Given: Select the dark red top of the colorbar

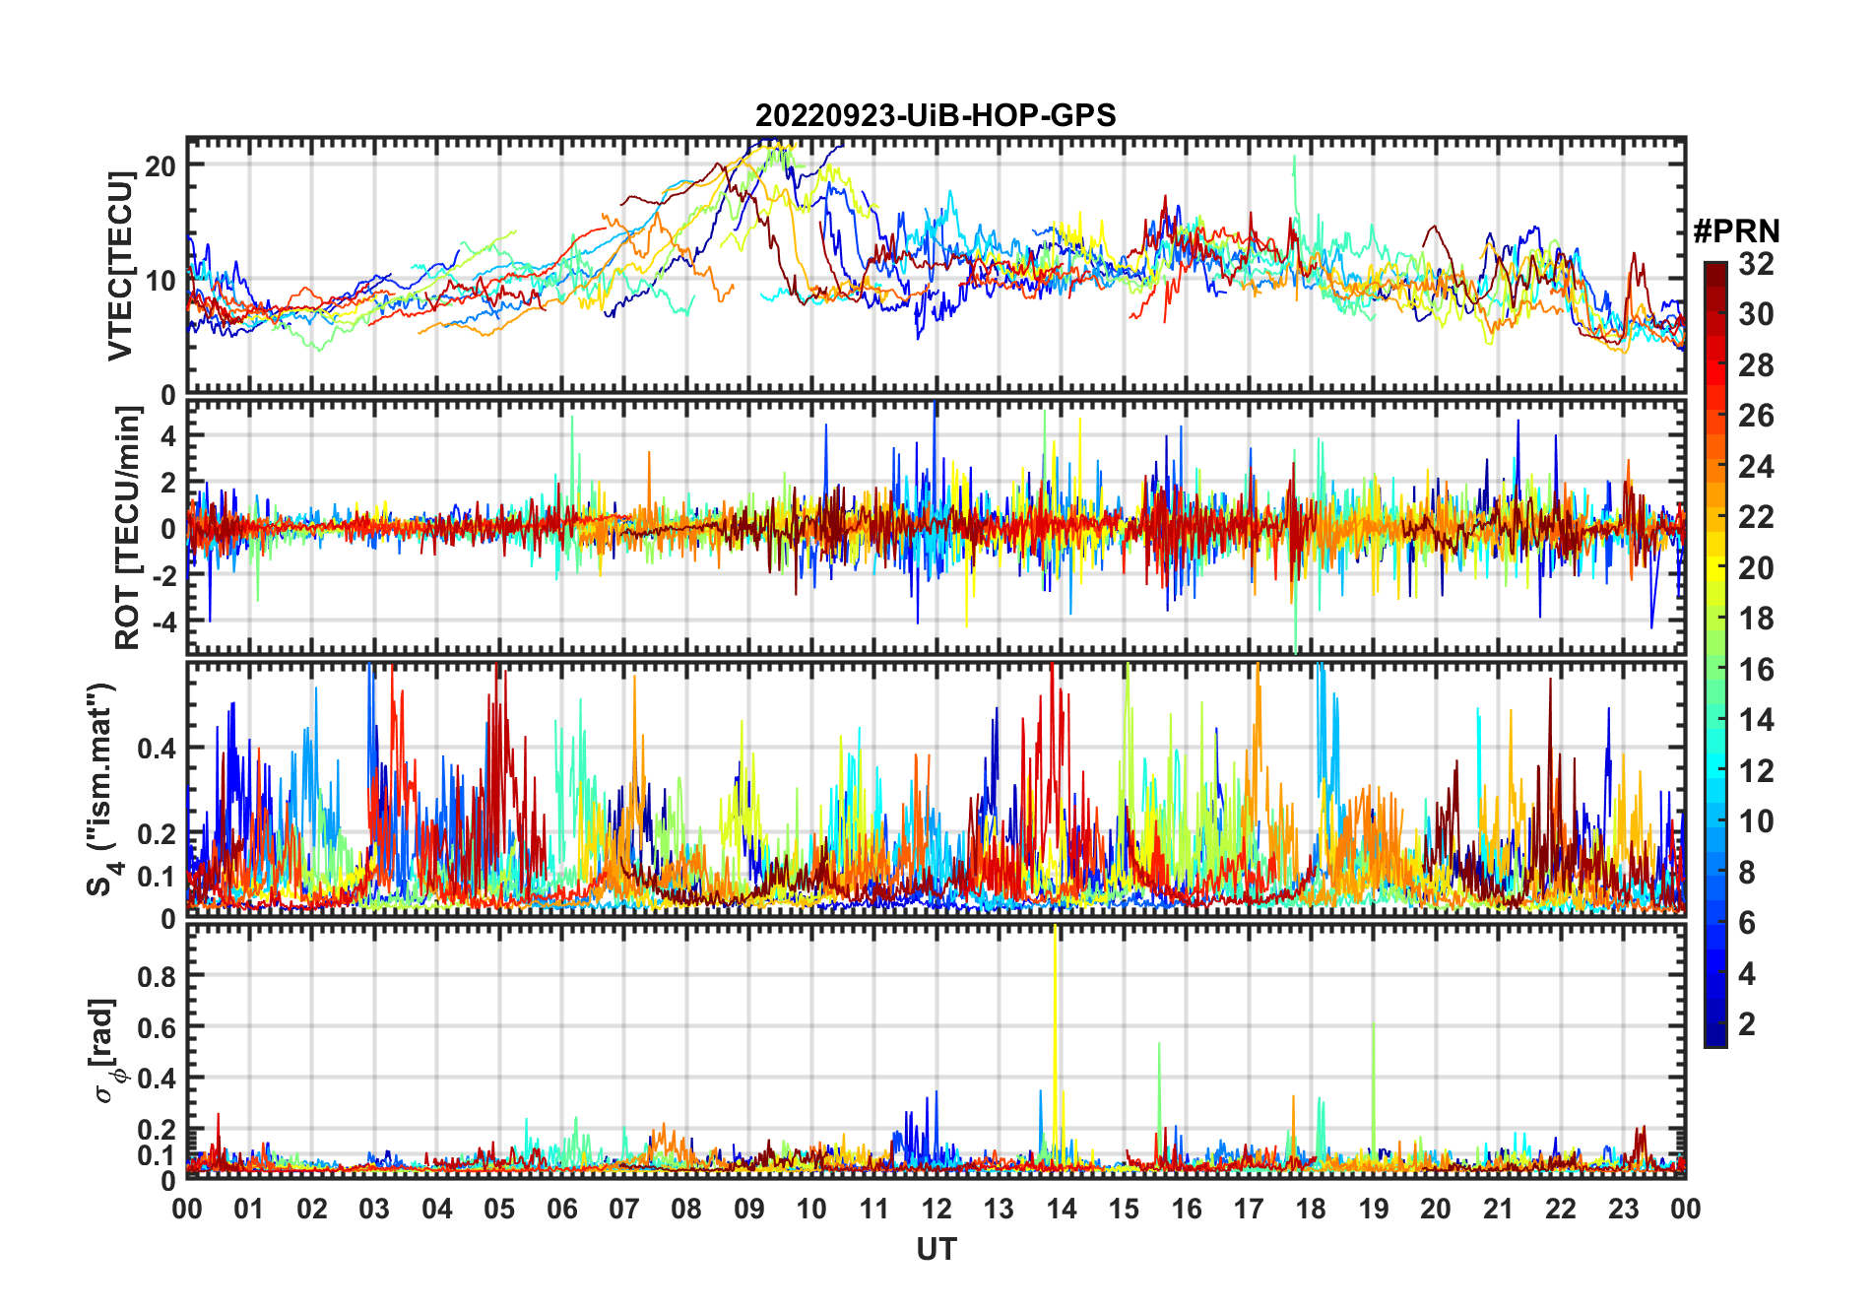Looking at the screenshot, I should (x=1714, y=271).
